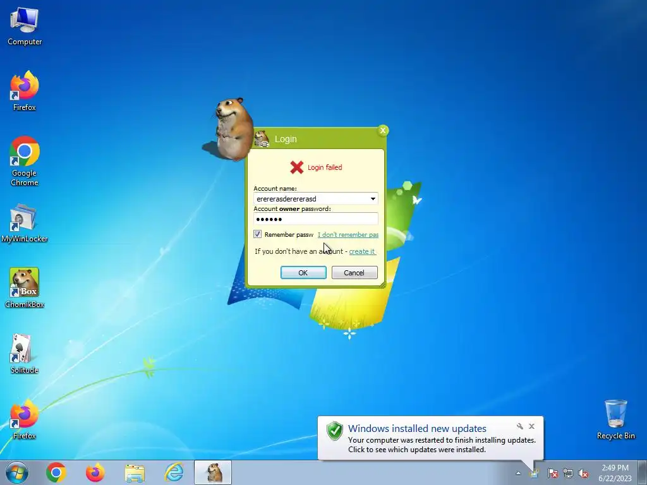Open Windows Explorer from the taskbar

pos(135,473)
